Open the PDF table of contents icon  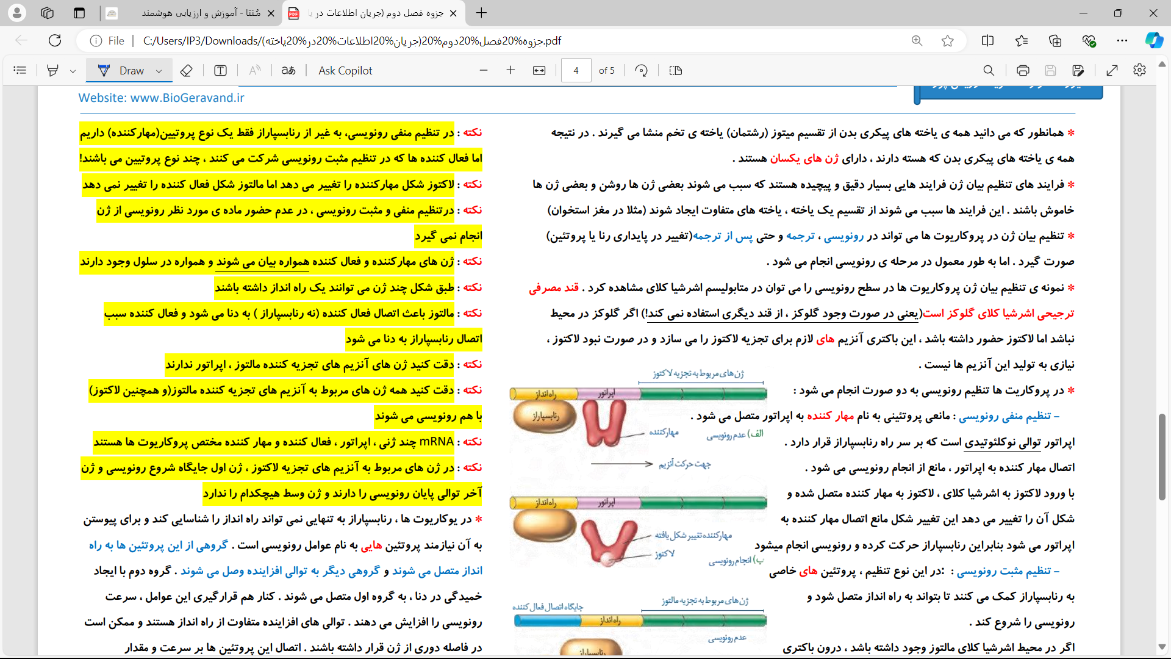20,70
